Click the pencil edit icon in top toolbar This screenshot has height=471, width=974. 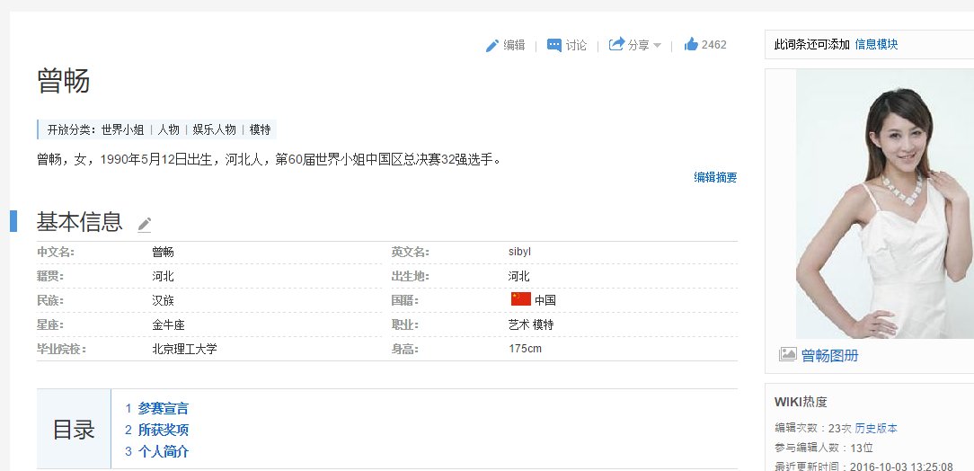(492, 46)
